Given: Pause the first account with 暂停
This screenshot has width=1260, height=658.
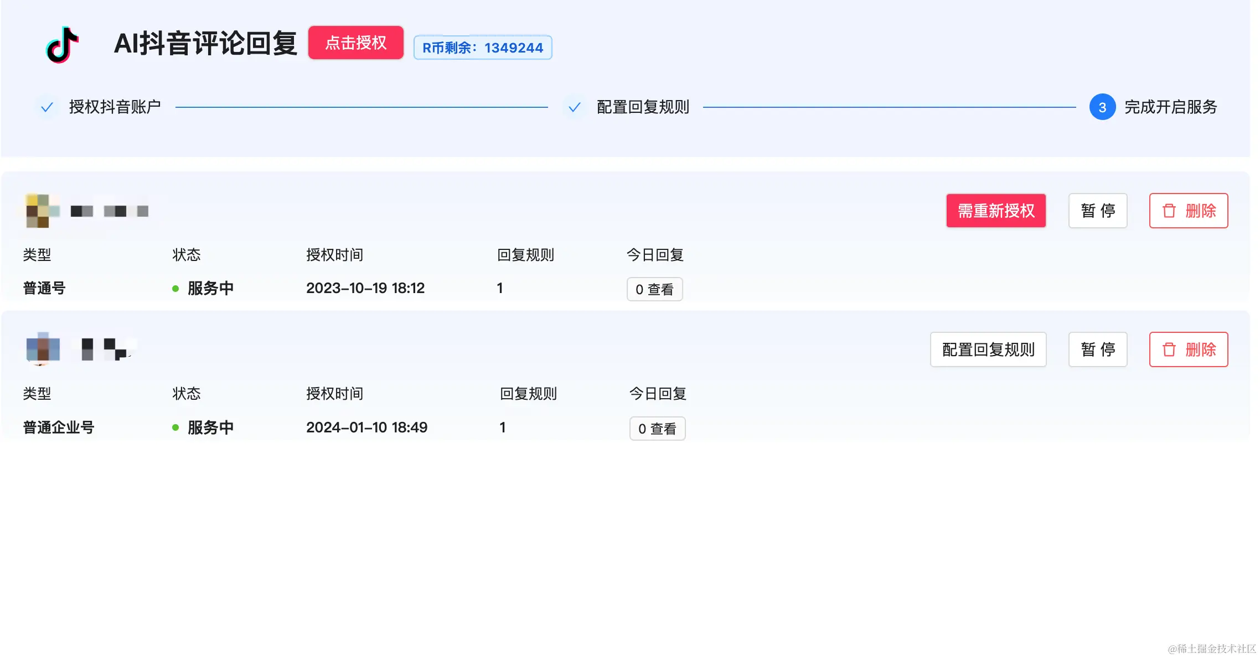Looking at the screenshot, I should tap(1097, 211).
